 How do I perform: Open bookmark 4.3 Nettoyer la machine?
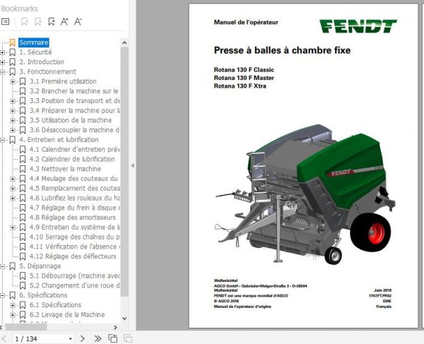click(x=65, y=169)
